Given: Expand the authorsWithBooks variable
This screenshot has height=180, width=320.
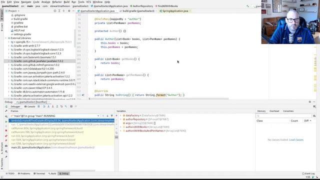Looking at the screenshot, I should (120, 127).
